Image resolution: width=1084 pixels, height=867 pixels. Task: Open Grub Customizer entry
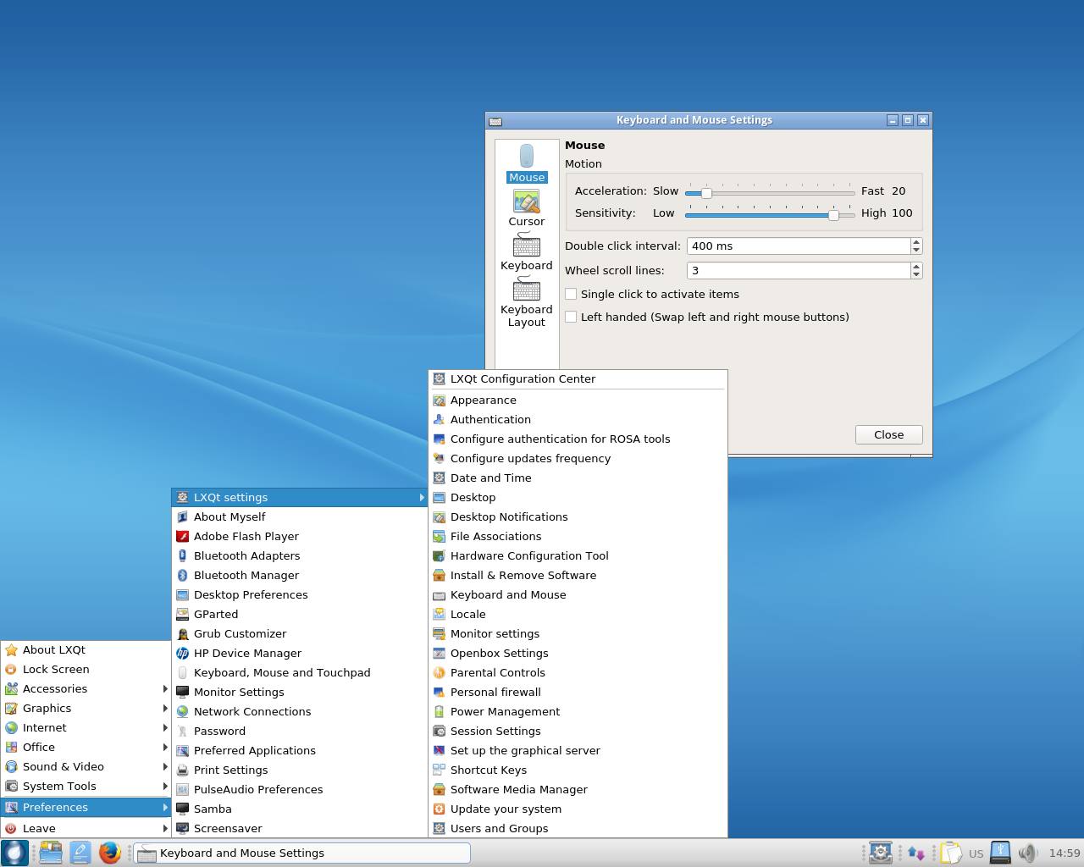click(300, 633)
